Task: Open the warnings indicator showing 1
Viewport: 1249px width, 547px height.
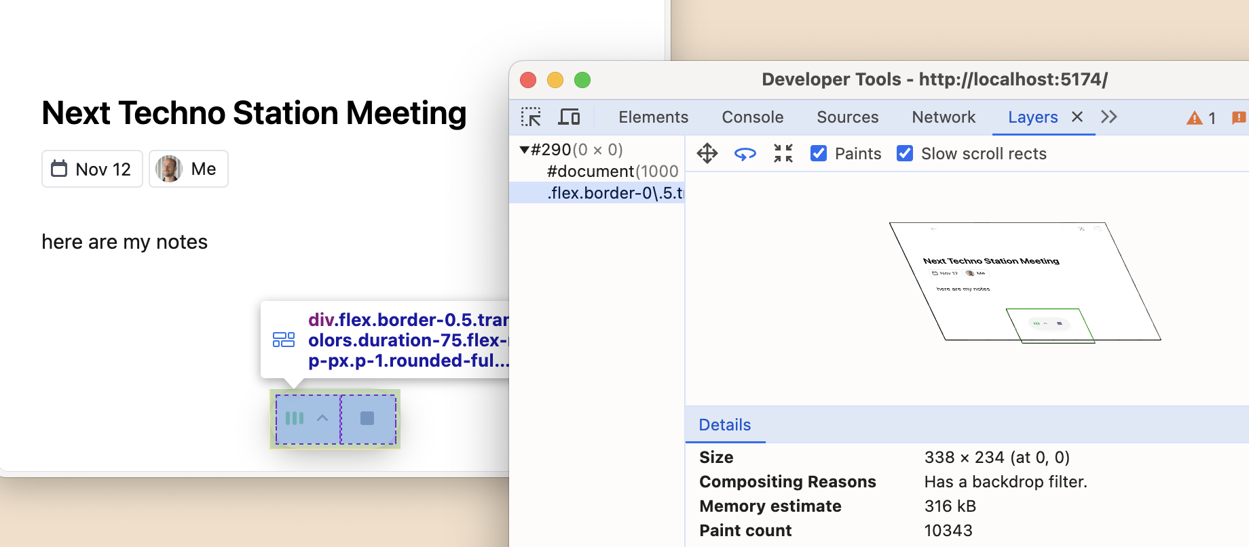Action: pyautogui.click(x=1201, y=118)
